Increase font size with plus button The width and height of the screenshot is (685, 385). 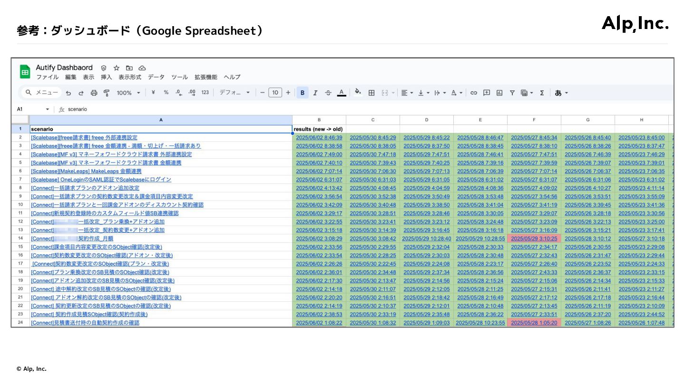(288, 93)
